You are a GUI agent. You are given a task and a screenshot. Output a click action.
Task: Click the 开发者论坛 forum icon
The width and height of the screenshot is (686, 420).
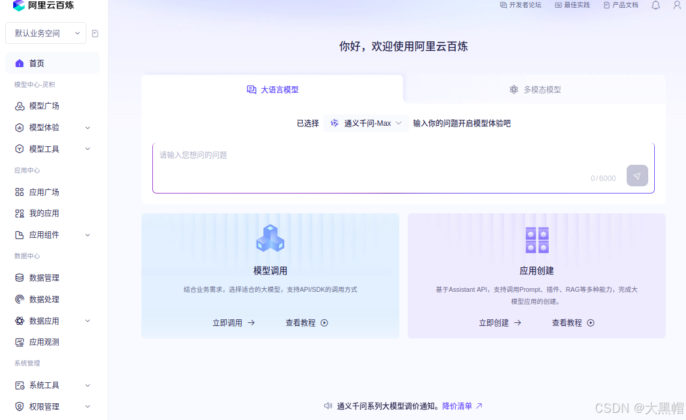[x=504, y=5]
